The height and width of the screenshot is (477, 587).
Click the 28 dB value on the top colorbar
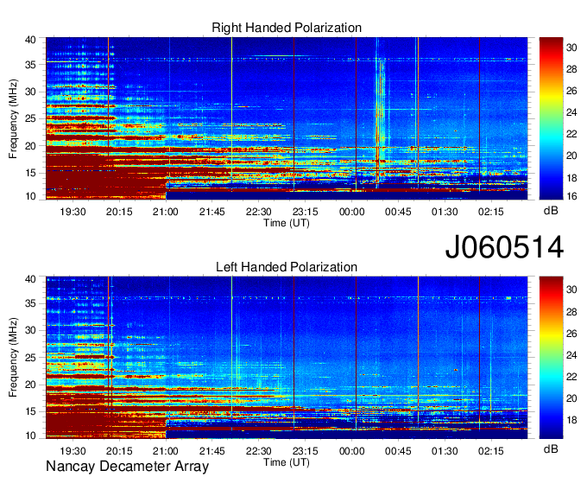571,69
